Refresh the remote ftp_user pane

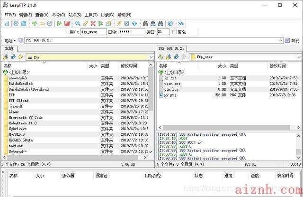[x=176, y=57]
